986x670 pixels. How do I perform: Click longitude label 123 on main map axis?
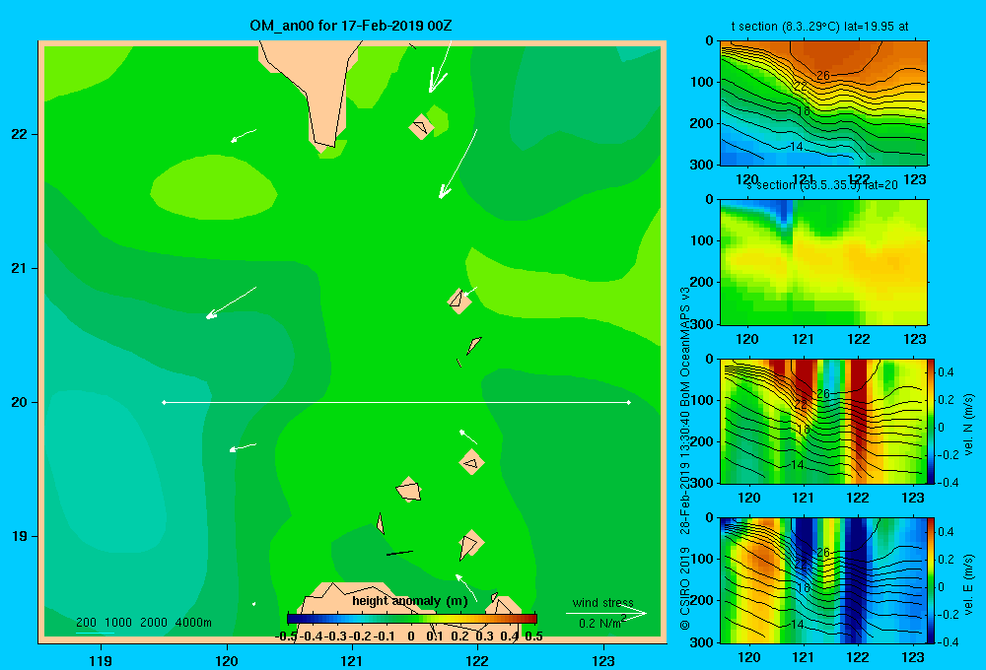[x=603, y=660]
